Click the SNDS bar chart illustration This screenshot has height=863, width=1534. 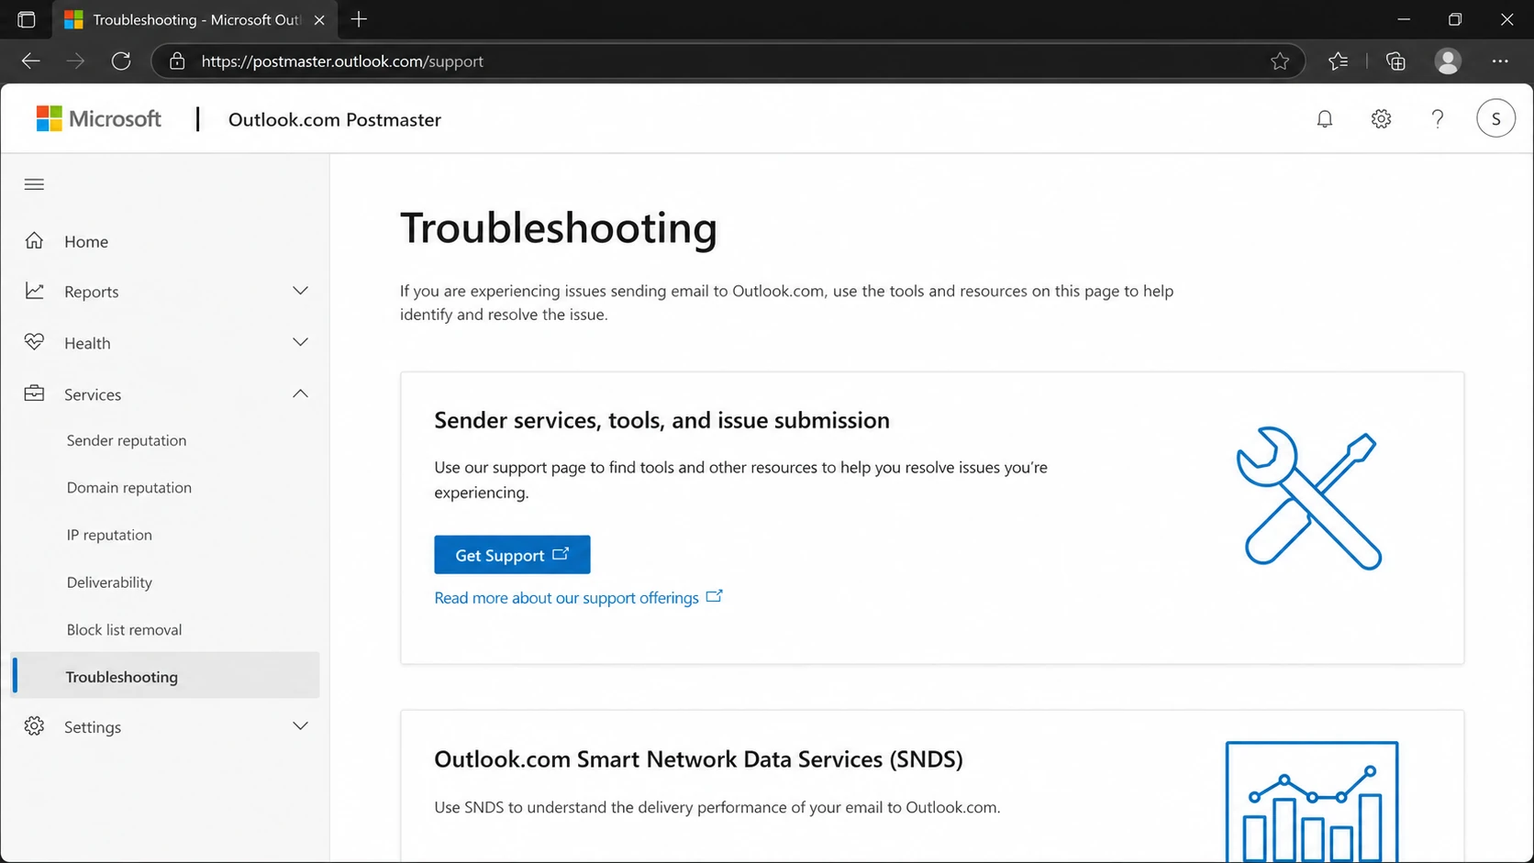point(1312,802)
